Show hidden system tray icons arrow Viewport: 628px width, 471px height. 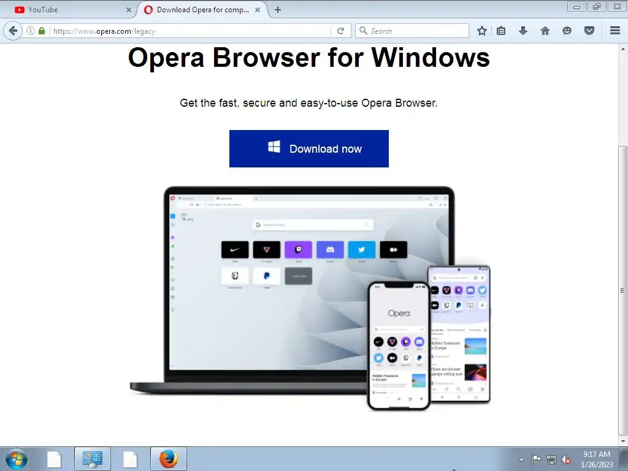pos(521,459)
